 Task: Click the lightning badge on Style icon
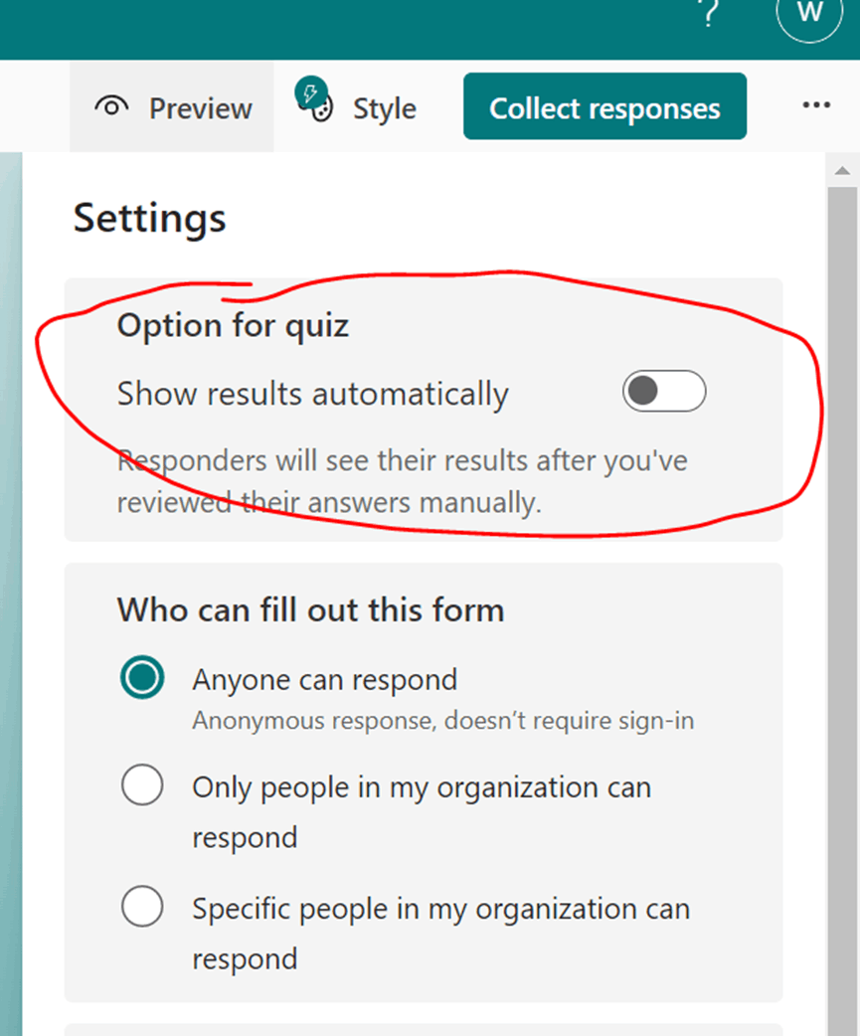(310, 93)
